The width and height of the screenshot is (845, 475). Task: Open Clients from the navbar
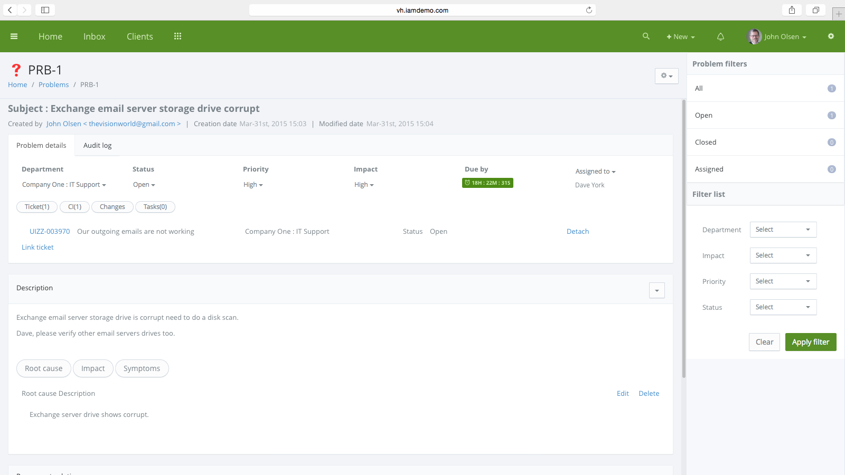(140, 36)
